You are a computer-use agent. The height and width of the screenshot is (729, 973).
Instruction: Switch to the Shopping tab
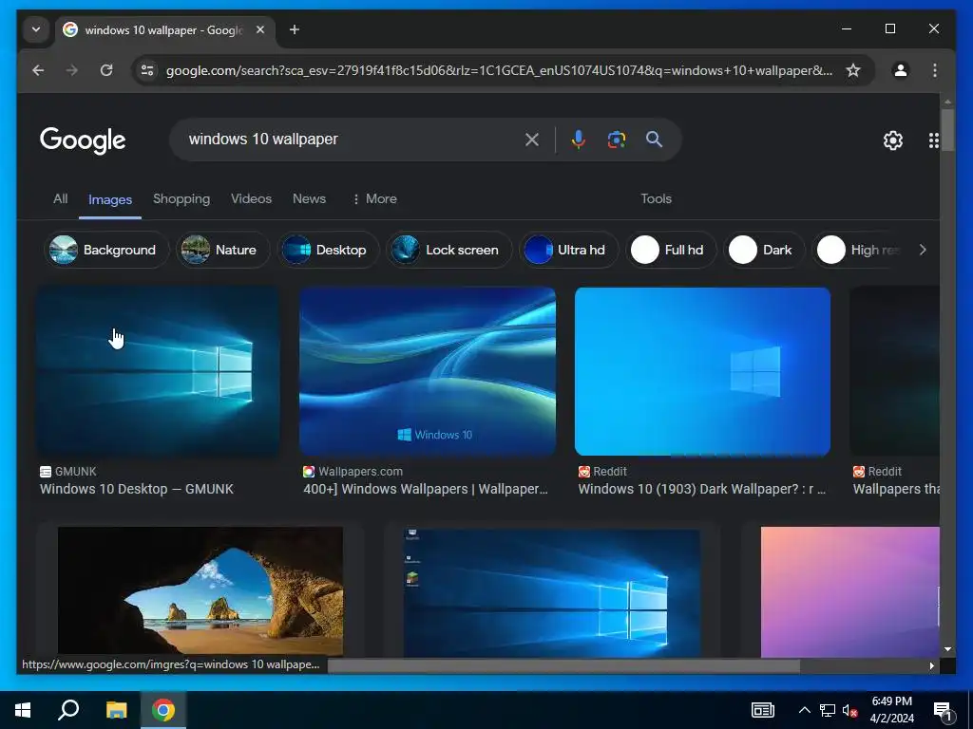tap(181, 199)
